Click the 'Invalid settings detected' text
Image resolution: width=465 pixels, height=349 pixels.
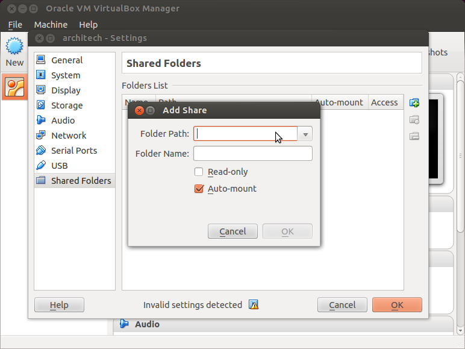pos(193,305)
